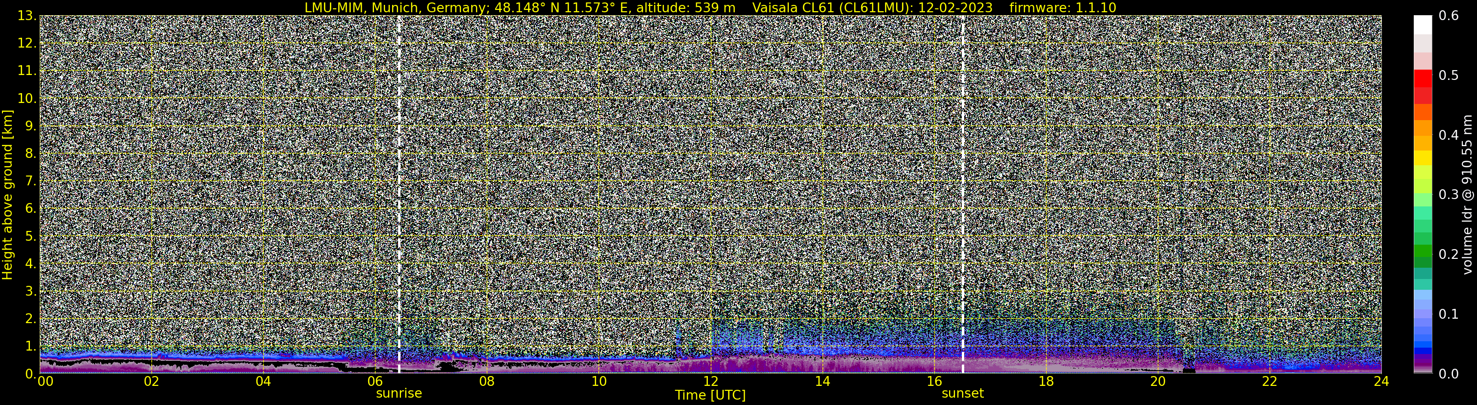Viewport: 1477px width, 405px height.
Task: Click the dashed white sunrise line
Action: click(x=399, y=195)
